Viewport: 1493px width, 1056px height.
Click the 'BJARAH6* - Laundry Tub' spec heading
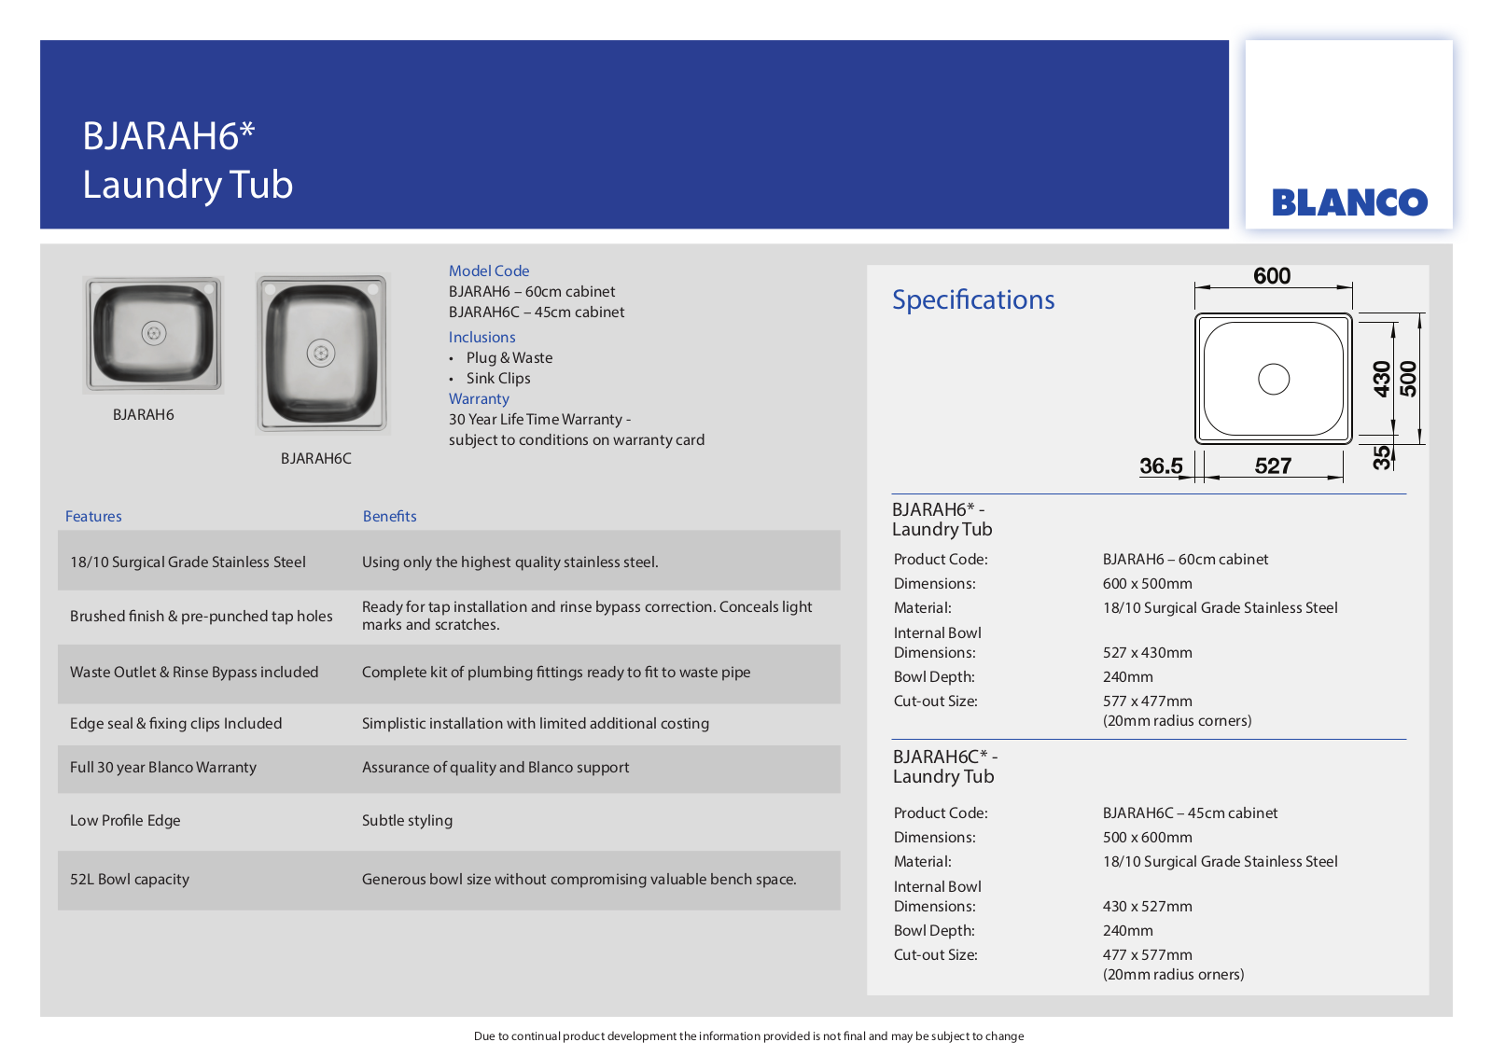942,520
